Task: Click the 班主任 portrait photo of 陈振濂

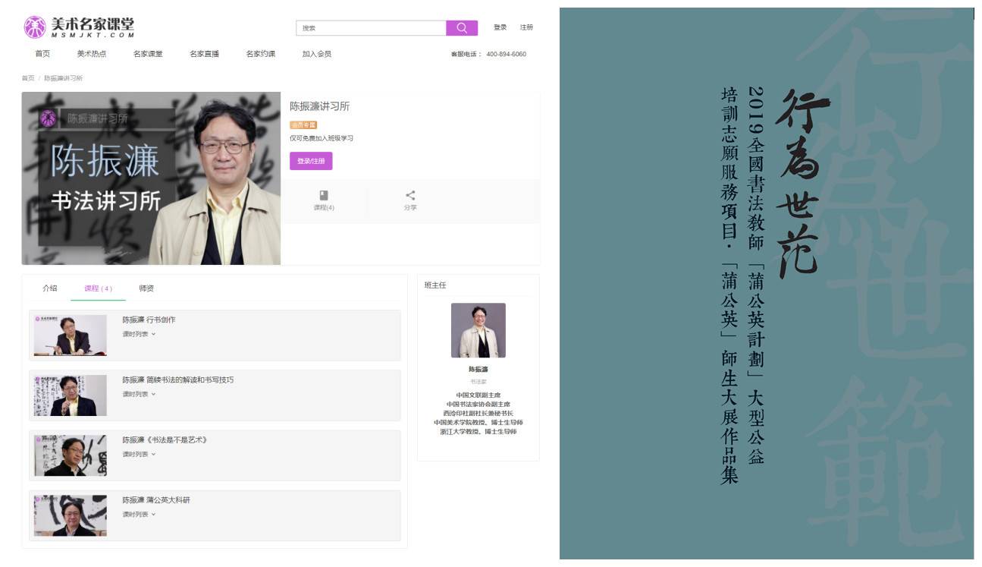Action: 478,330
